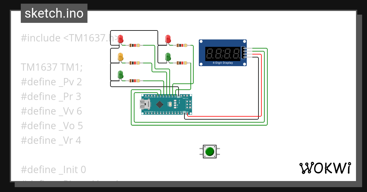This screenshot has width=367, height=192.
Task: Select the TM1637 4-digit display module
Action: (222, 52)
